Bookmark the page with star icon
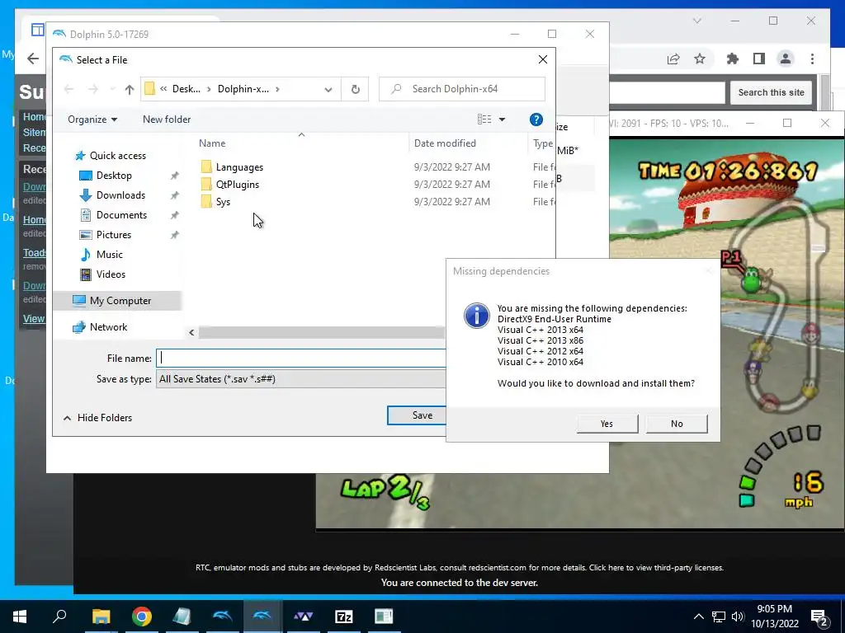 pos(700,59)
